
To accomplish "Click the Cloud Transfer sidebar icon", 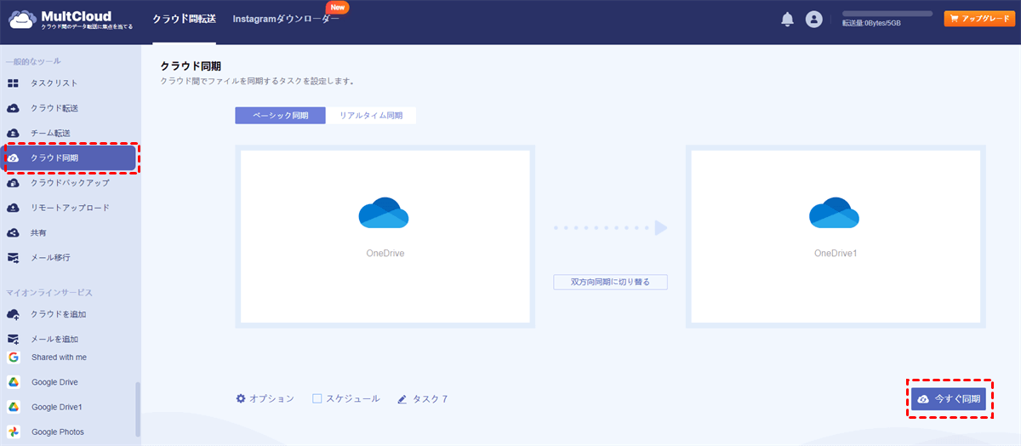I will pyautogui.click(x=13, y=108).
